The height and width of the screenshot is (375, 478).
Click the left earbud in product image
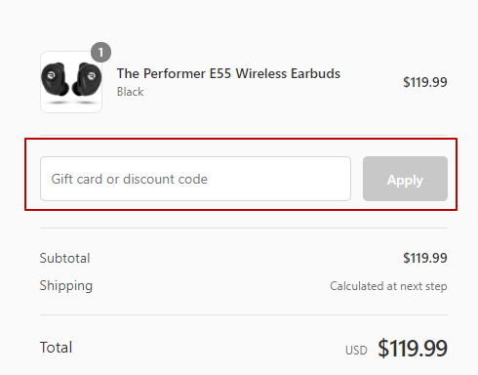click(56, 79)
